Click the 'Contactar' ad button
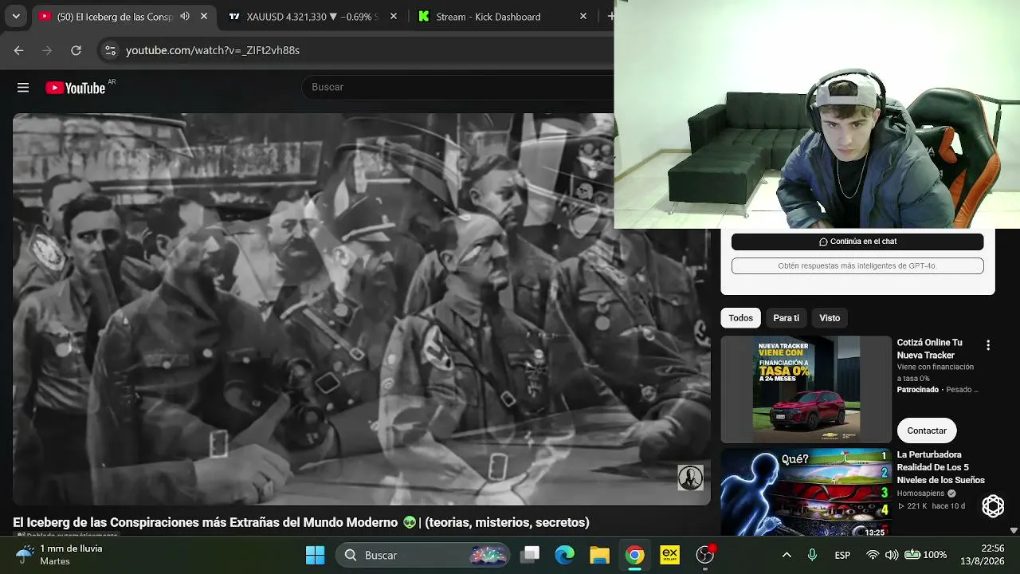Screen dimensions: 1020x574 (927, 431)
